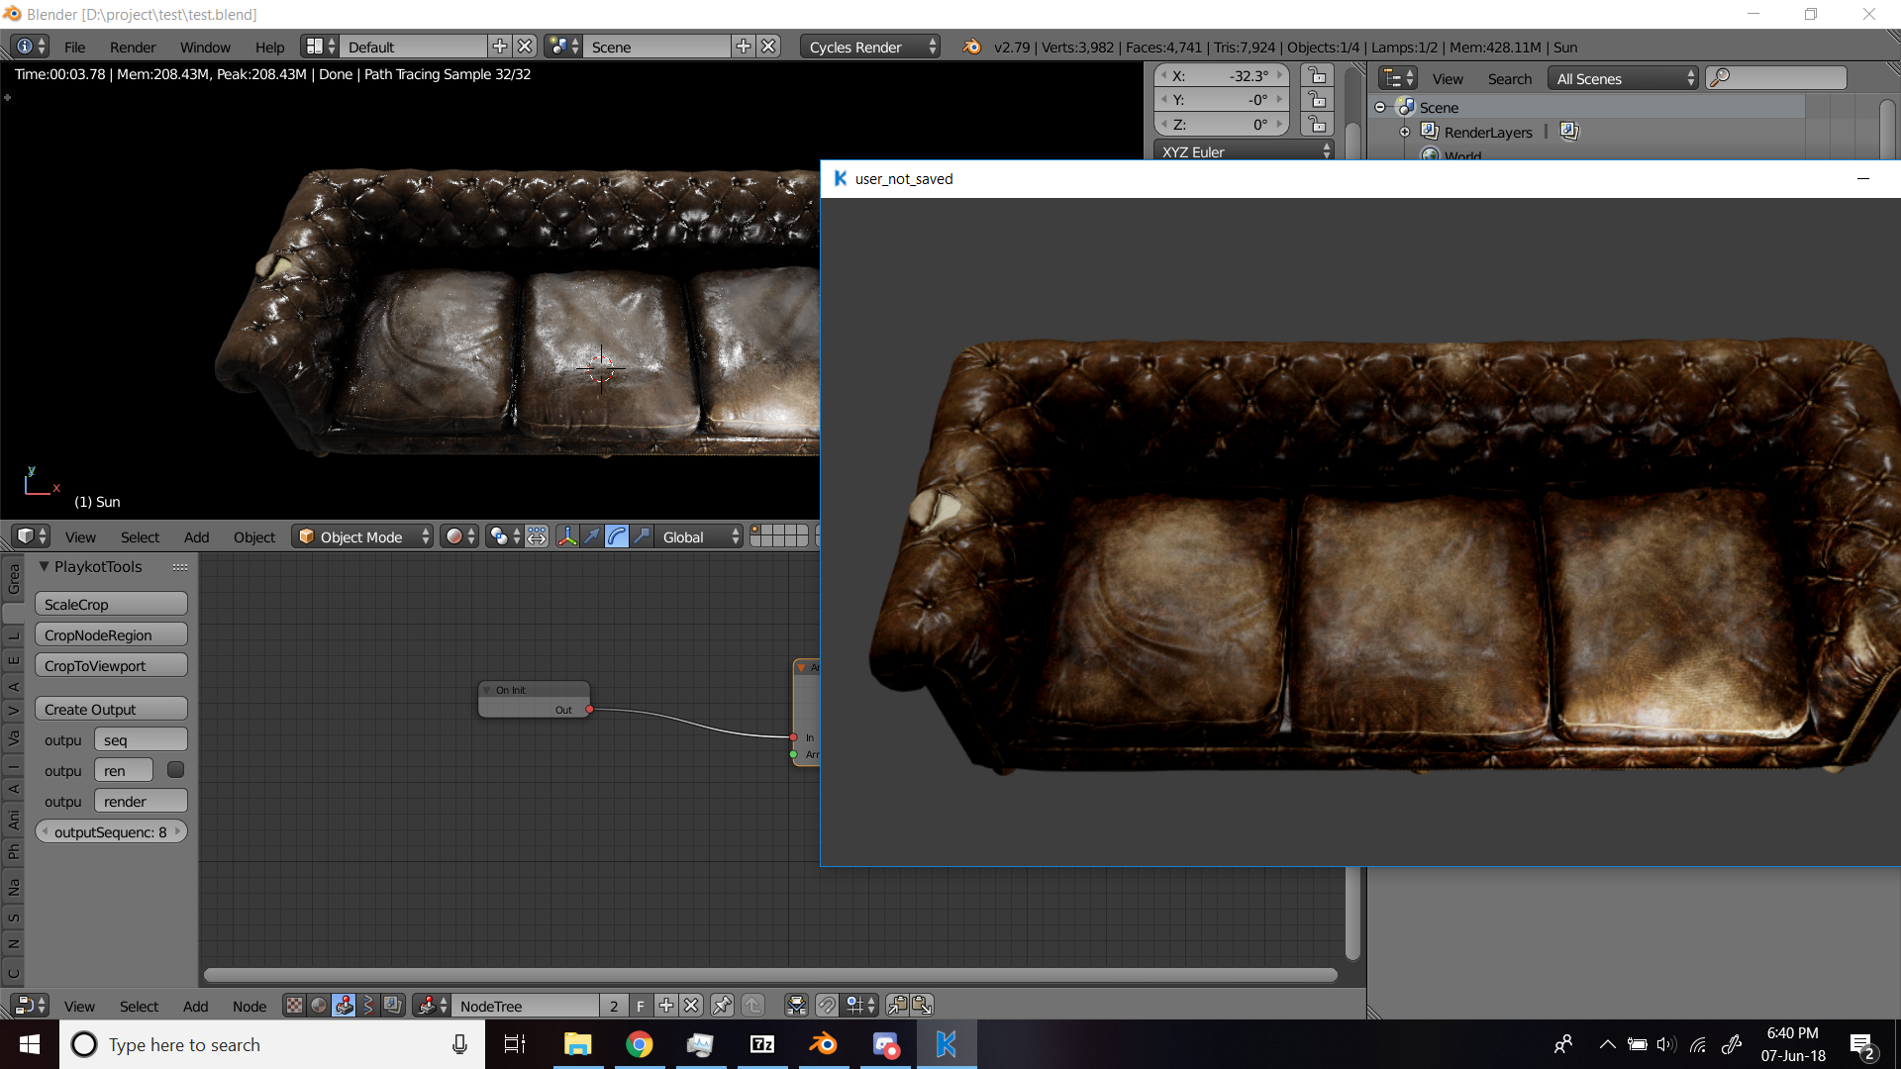
Task: Open the pivot point selector
Action: point(504,536)
